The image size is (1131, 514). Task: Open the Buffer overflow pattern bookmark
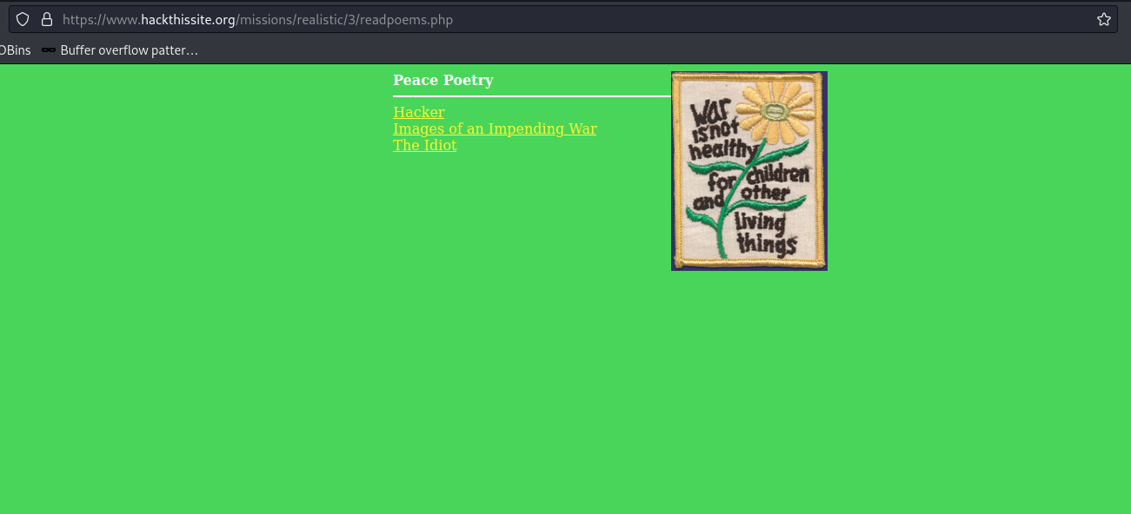[x=129, y=50]
